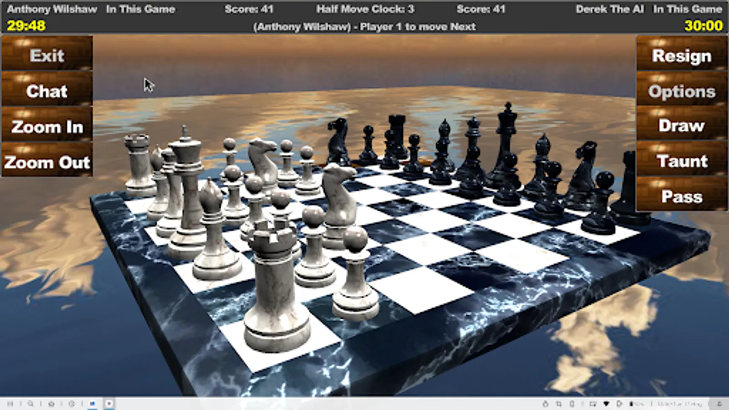Click the Half Move Clock: 3 text
The image size is (729, 410).
click(x=365, y=9)
